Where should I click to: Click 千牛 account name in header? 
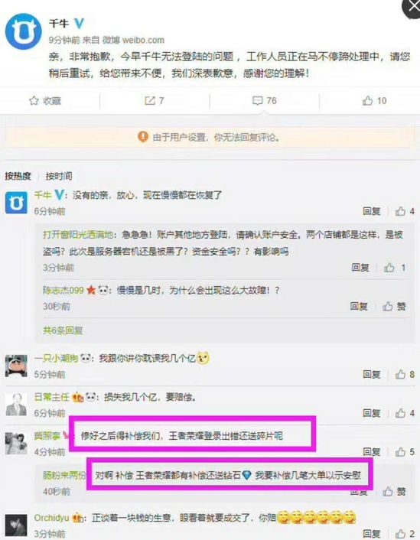coord(59,24)
